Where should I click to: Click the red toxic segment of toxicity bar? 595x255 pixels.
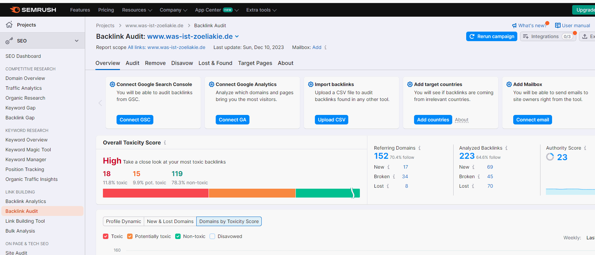click(x=156, y=193)
